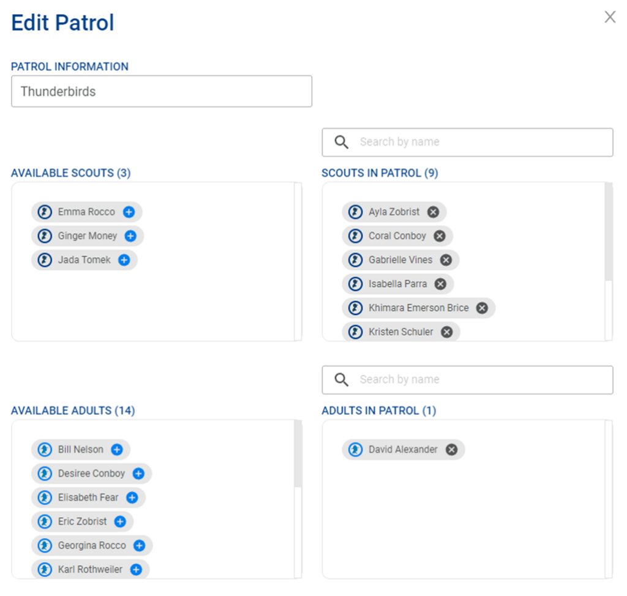
Task: Click the Scouts in Patrol list scrollbar
Action: pos(608,233)
